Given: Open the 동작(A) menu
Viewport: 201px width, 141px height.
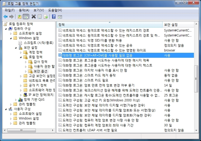Looking at the screenshot, I should point(24,10).
